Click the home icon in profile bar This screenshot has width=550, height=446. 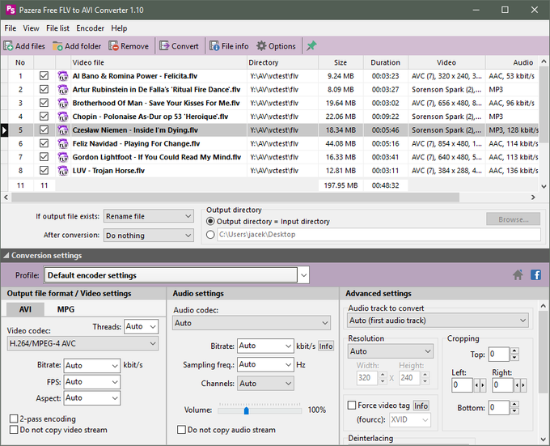pos(518,274)
